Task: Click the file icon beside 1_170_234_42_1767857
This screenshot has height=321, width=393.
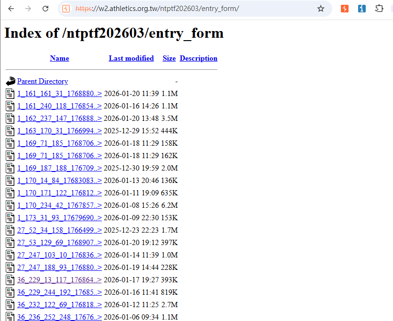Action: point(10,205)
